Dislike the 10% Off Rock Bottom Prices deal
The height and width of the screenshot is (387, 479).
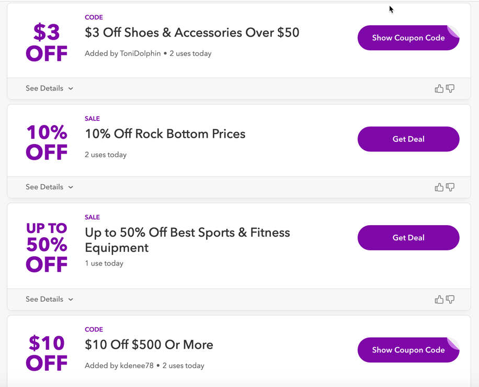point(450,187)
